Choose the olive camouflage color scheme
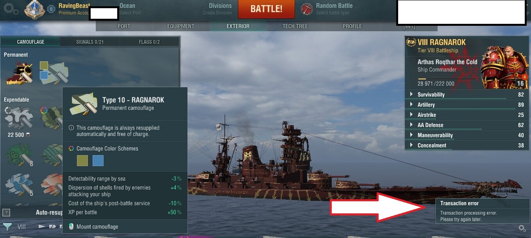Screen dimensions: 531x238 82,161
